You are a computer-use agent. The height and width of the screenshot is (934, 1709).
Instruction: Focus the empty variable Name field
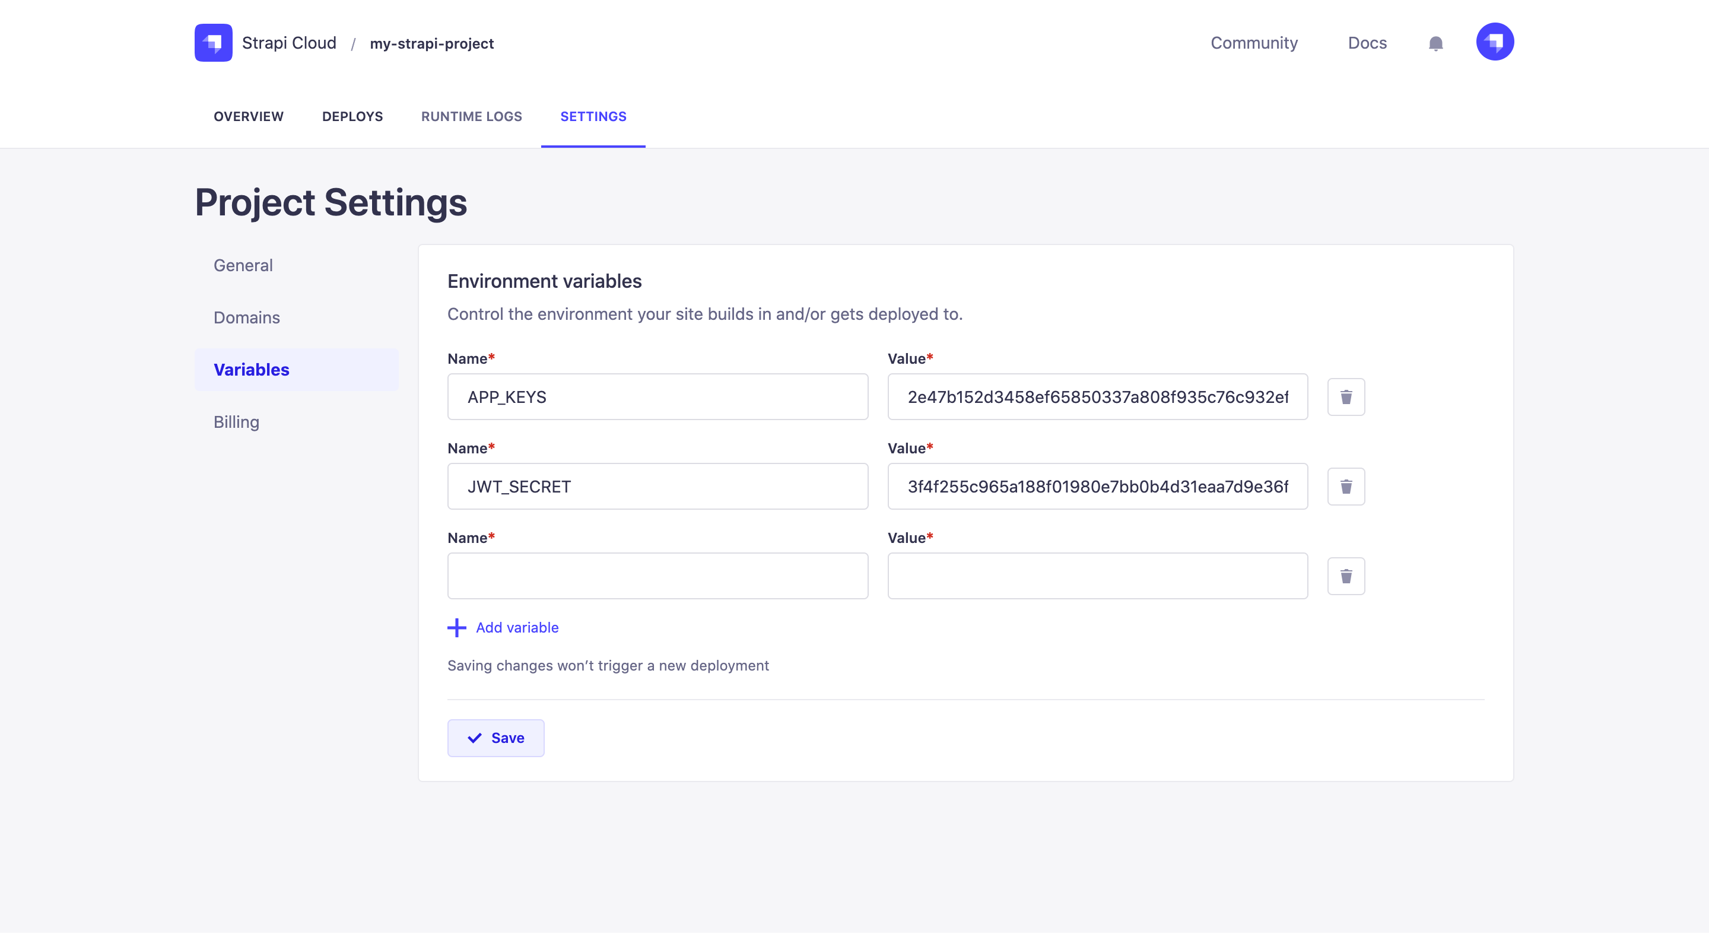657,576
